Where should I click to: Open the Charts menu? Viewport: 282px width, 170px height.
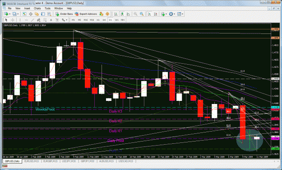pyautogui.click(x=37, y=8)
